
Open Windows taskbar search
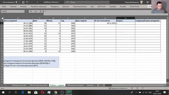(10, 92)
